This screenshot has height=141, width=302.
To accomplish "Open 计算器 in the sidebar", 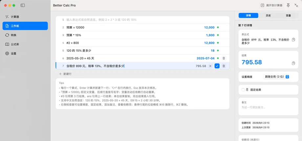I will point(25,17).
